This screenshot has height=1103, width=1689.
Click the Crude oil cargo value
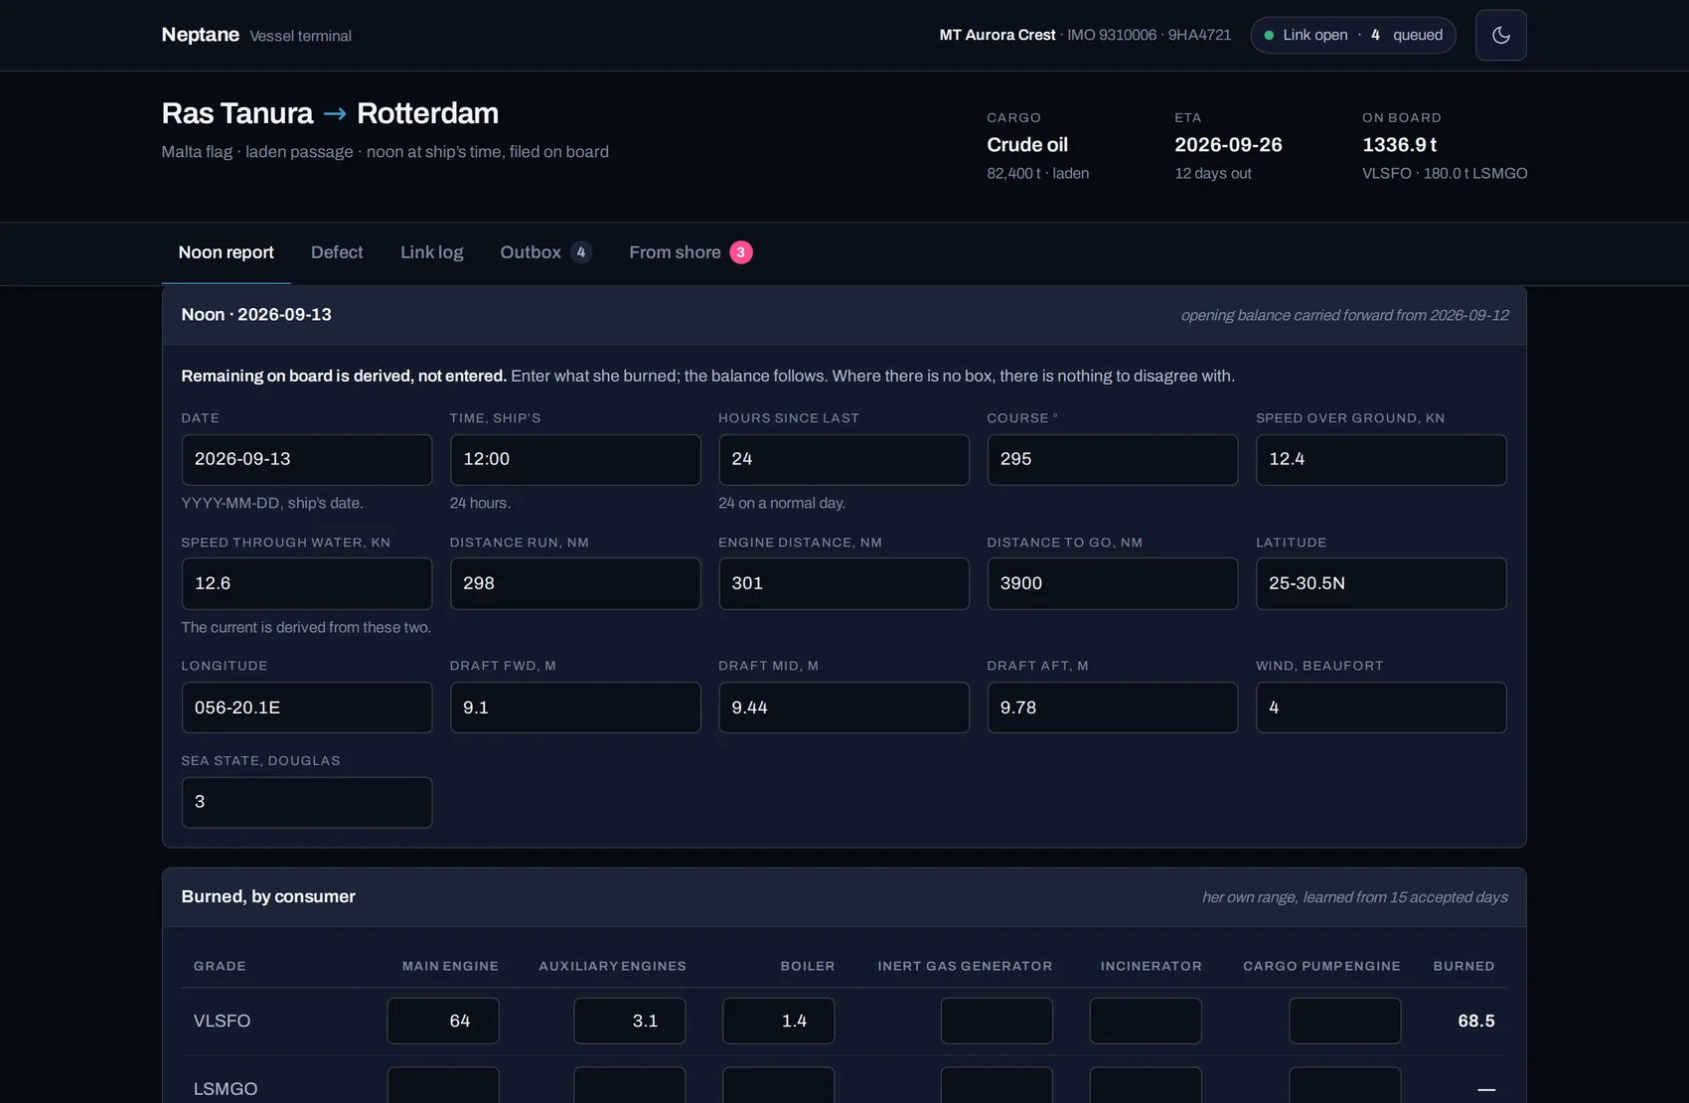(x=1027, y=145)
